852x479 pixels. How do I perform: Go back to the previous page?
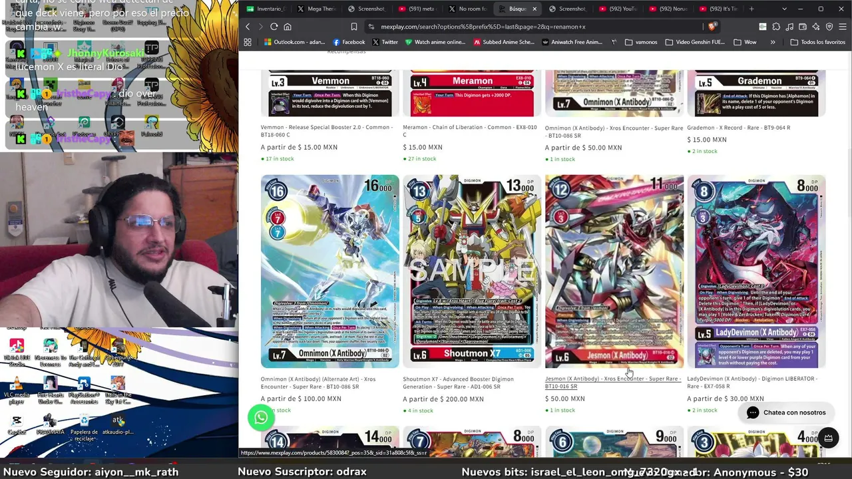coord(248,27)
